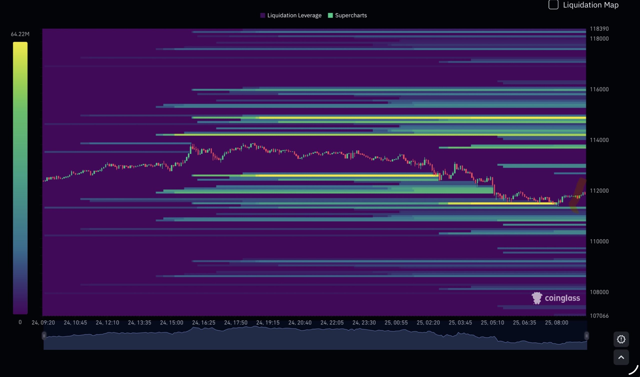Viewport: 640px width, 377px height.
Task: Click the 108000 price axis label
Action: [x=599, y=292]
